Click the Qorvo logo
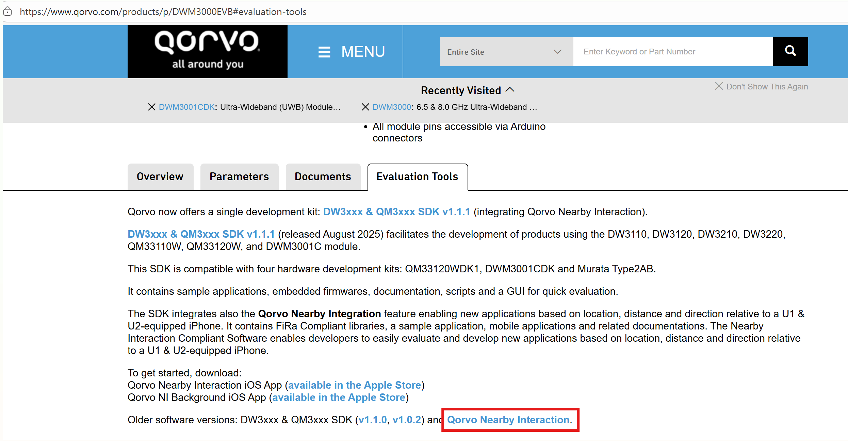This screenshot has width=848, height=441. [207, 51]
